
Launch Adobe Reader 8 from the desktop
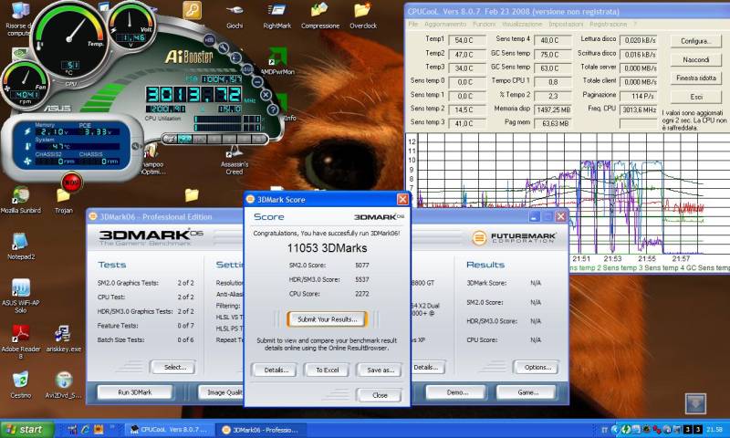[x=20, y=342]
